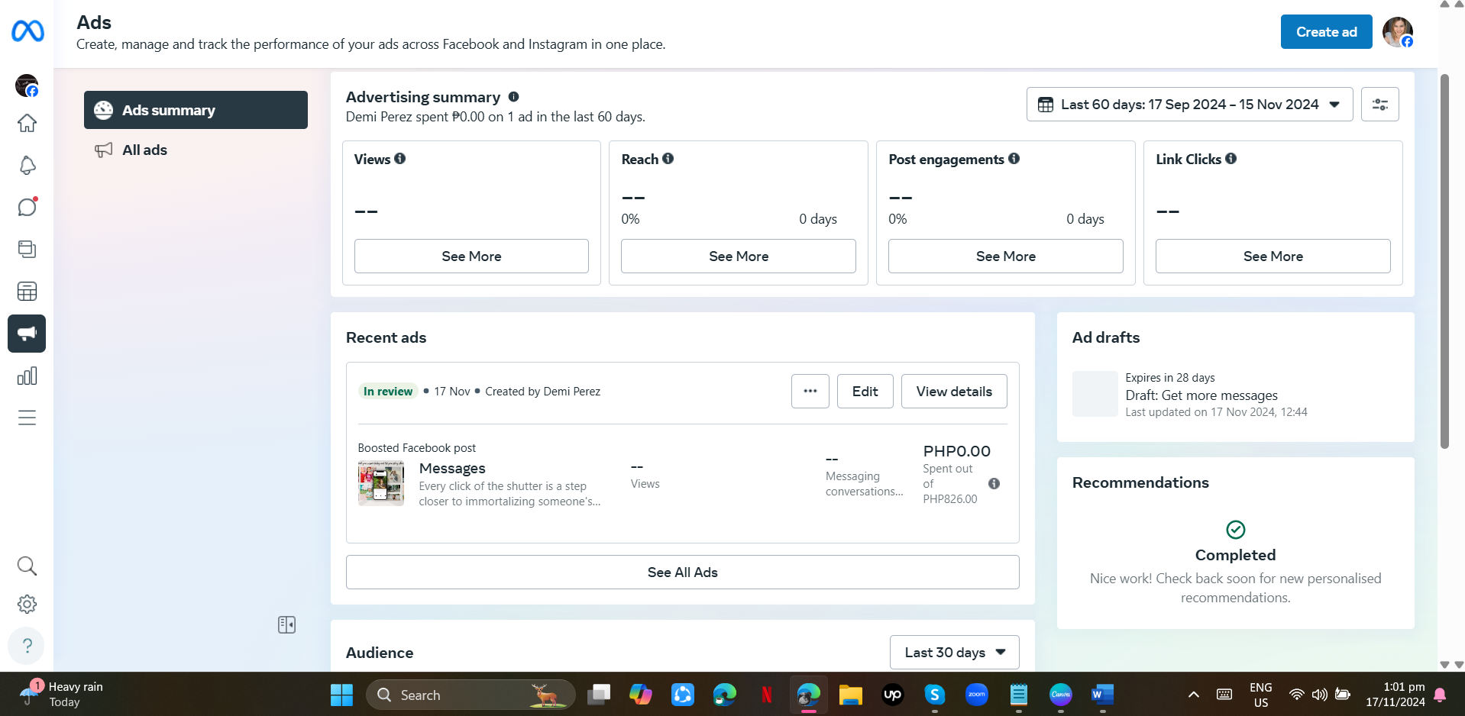Viewport: 1465px width, 716px height.
Task: Click See More under Link Clicks
Action: pos(1273,256)
